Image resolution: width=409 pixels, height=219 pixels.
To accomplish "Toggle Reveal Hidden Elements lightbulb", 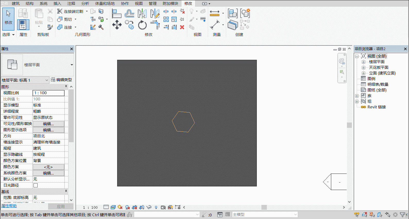I will [156, 207].
